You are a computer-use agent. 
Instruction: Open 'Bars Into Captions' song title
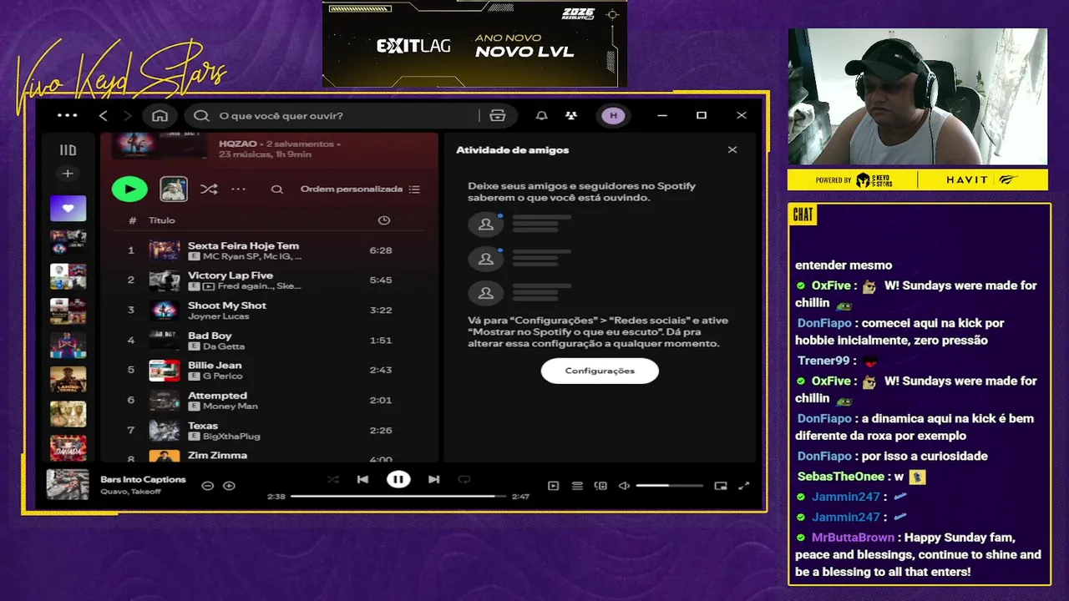point(143,479)
